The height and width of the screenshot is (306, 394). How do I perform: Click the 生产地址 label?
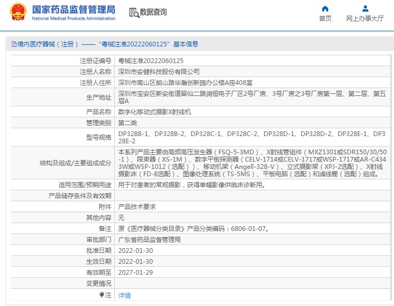99,97
